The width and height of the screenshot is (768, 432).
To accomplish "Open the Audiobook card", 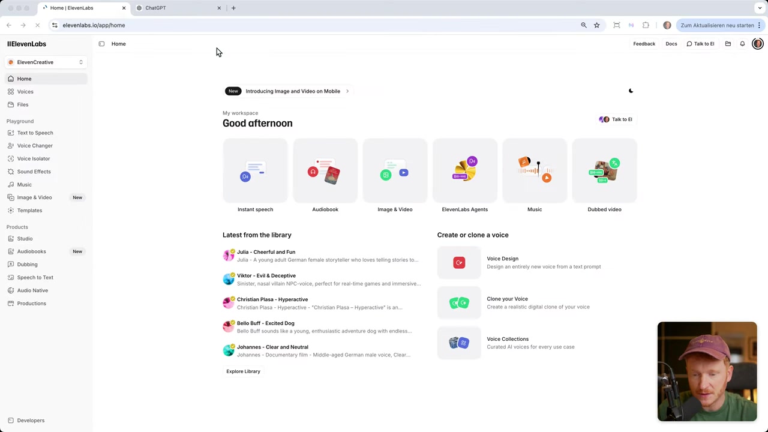I will (325, 176).
